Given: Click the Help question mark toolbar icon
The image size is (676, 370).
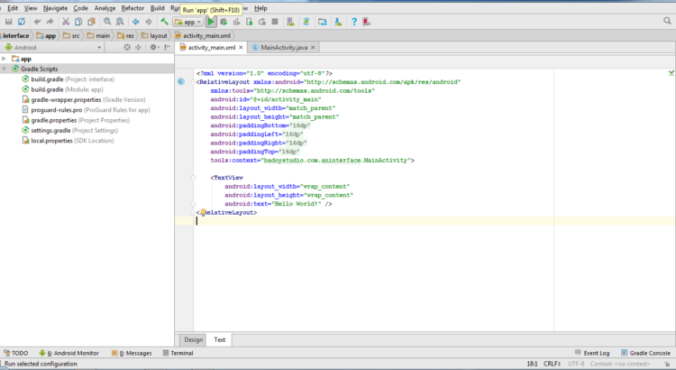Looking at the screenshot, I should tap(353, 22).
